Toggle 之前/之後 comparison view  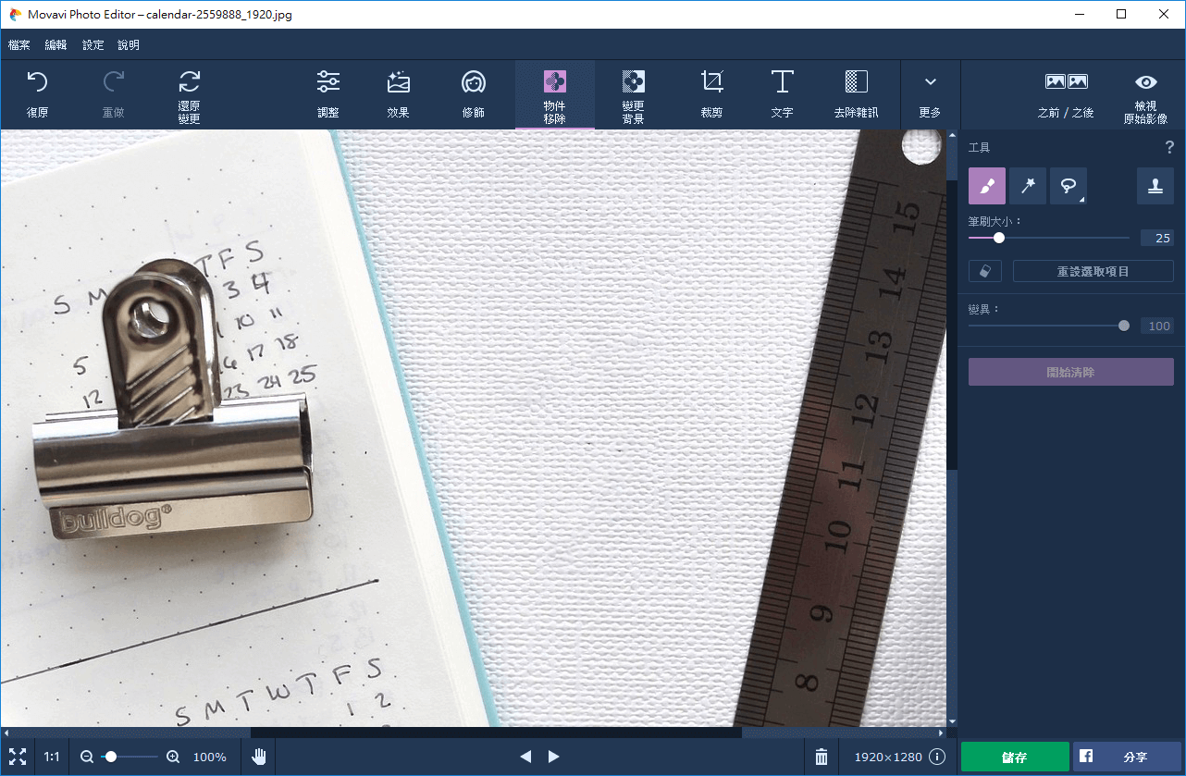coord(1066,94)
